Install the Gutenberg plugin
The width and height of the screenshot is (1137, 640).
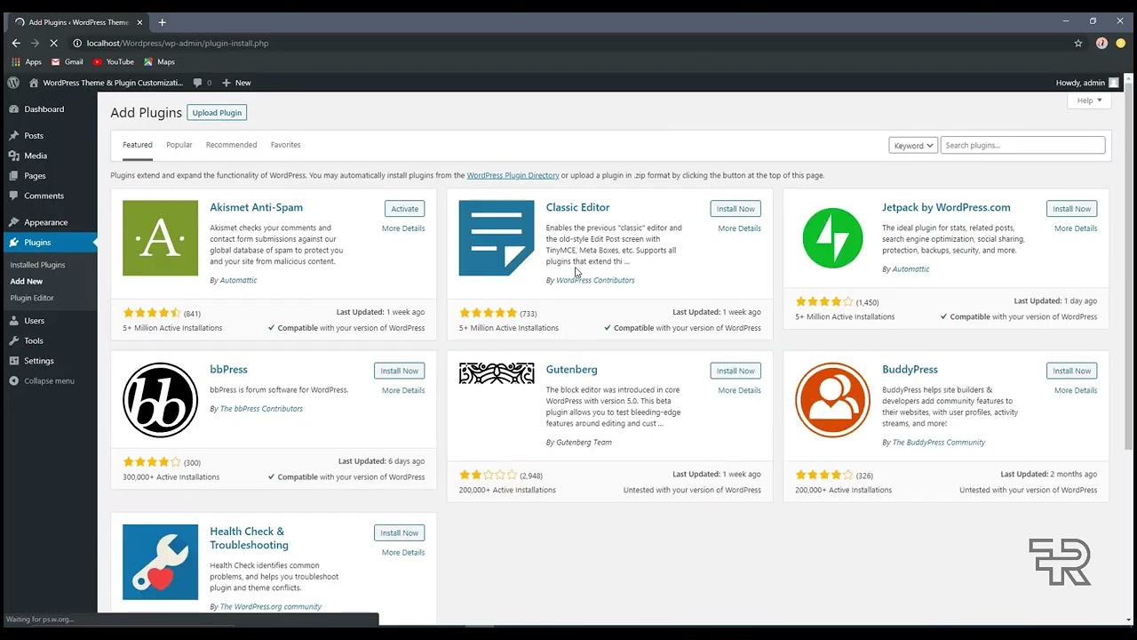click(735, 371)
